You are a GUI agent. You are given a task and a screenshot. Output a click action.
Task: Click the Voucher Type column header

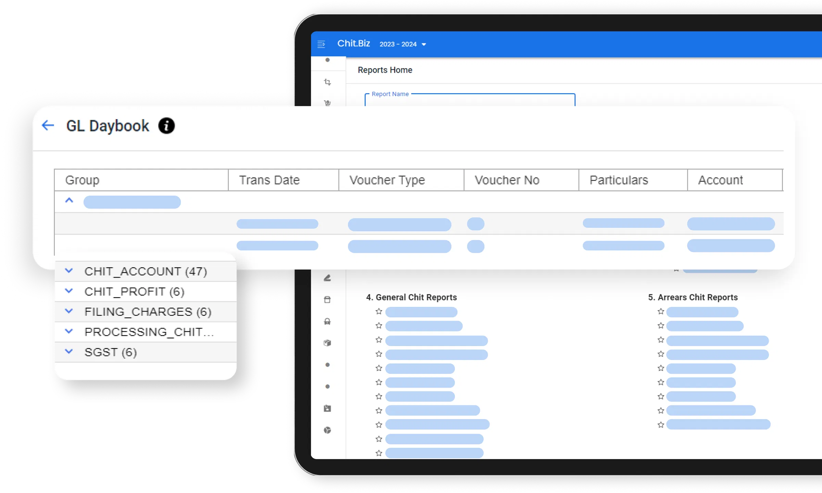point(401,180)
